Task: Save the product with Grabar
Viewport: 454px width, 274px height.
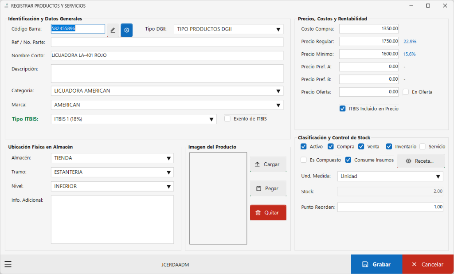Action: point(377,264)
